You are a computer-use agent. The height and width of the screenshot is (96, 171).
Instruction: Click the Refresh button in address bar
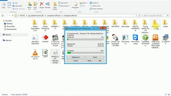139,16
